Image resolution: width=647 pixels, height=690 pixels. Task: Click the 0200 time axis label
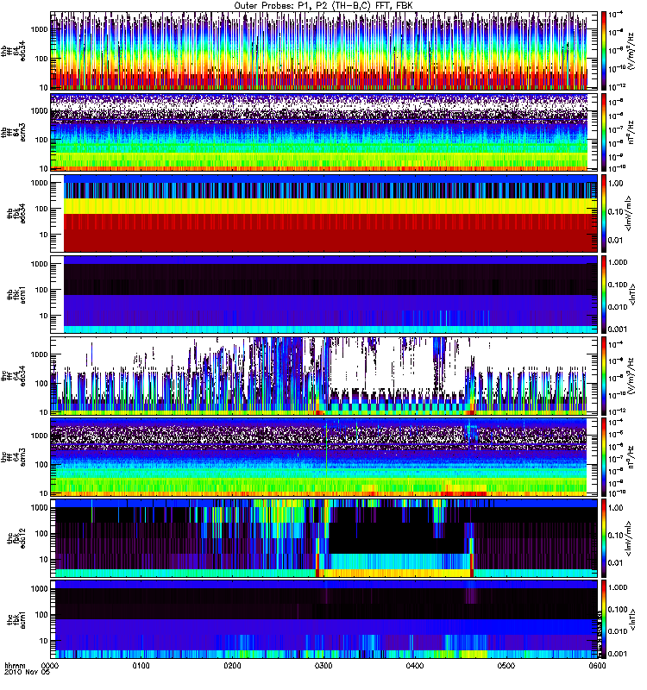[232, 665]
